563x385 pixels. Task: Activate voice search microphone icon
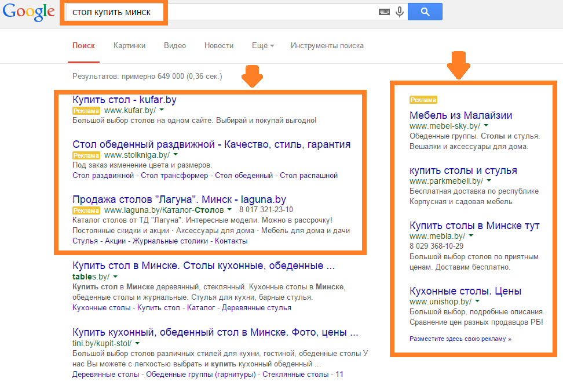pyautogui.click(x=399, y=12)
